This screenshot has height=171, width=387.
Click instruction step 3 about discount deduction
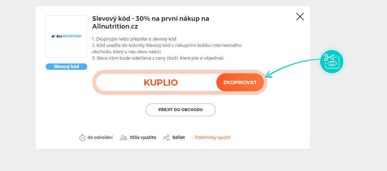(x=158, y=58)
